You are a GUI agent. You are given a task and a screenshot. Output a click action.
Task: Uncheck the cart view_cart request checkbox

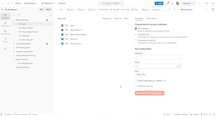[62, 43]
